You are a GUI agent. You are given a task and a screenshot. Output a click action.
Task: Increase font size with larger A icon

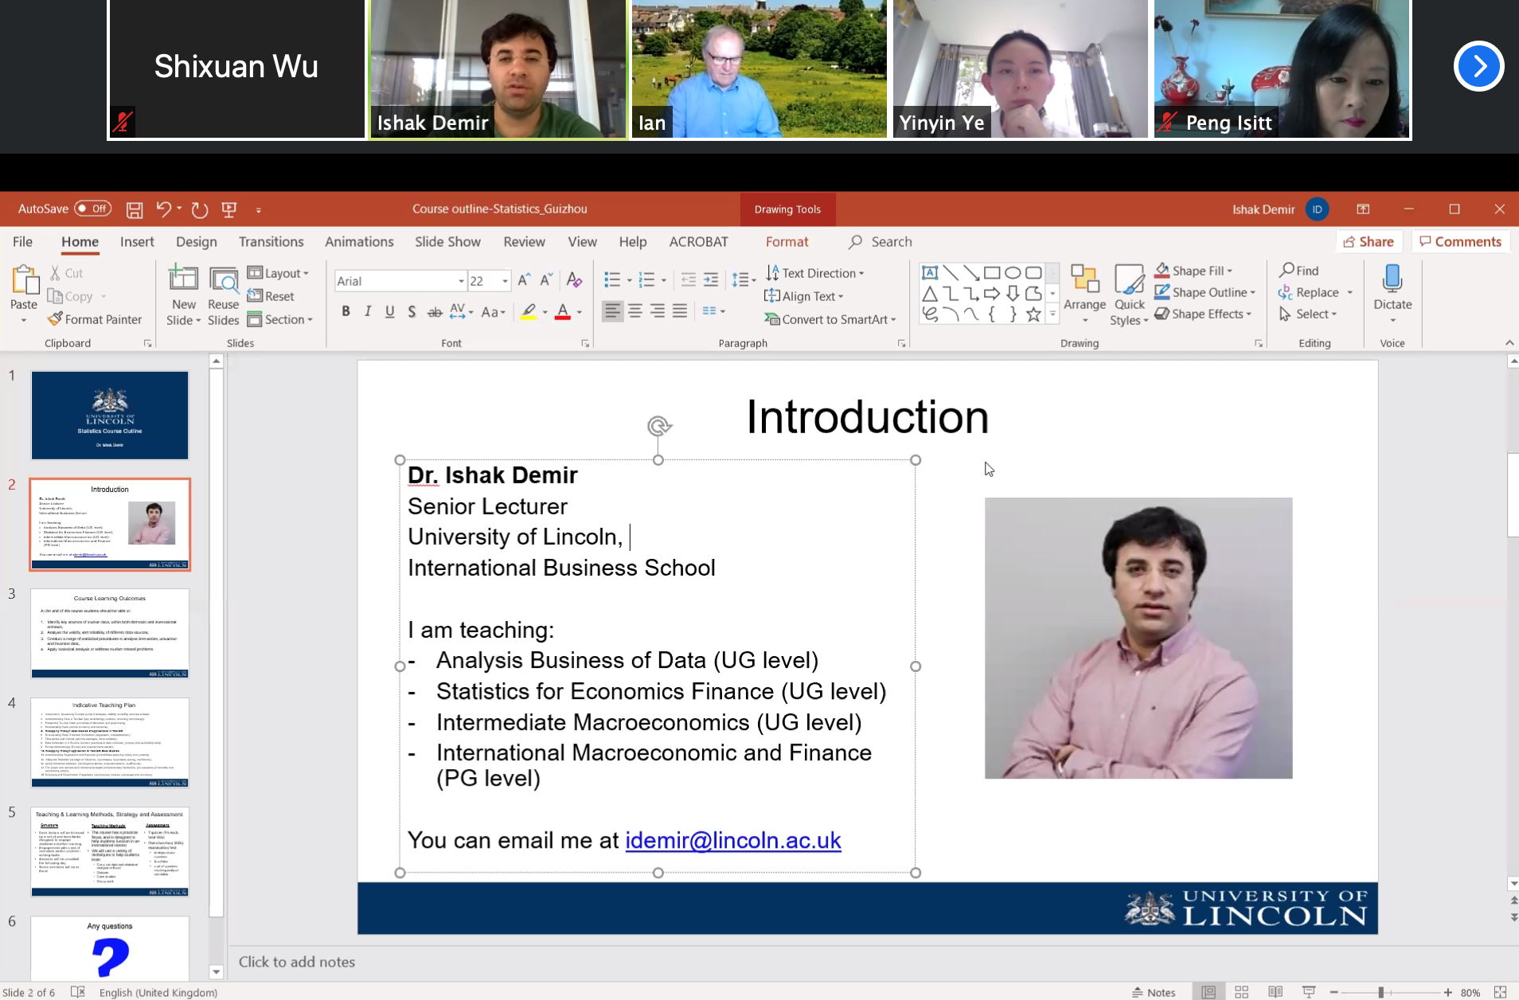click(x=524, y=280)
